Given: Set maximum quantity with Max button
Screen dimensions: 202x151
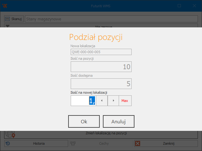Looking at the screenshot, I should point(125,101).
